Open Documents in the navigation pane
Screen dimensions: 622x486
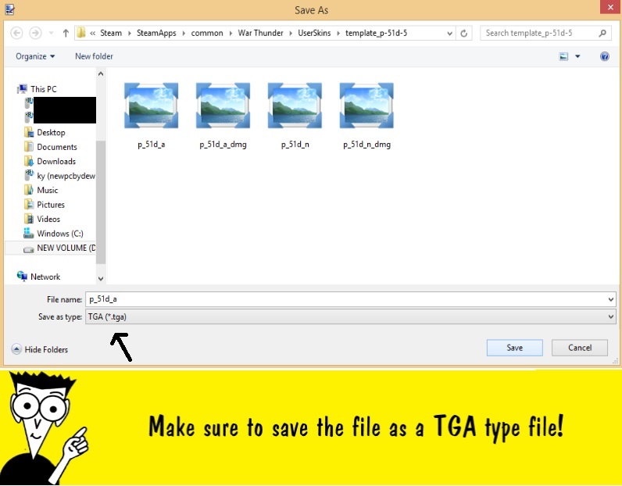(x=57, y=147)
